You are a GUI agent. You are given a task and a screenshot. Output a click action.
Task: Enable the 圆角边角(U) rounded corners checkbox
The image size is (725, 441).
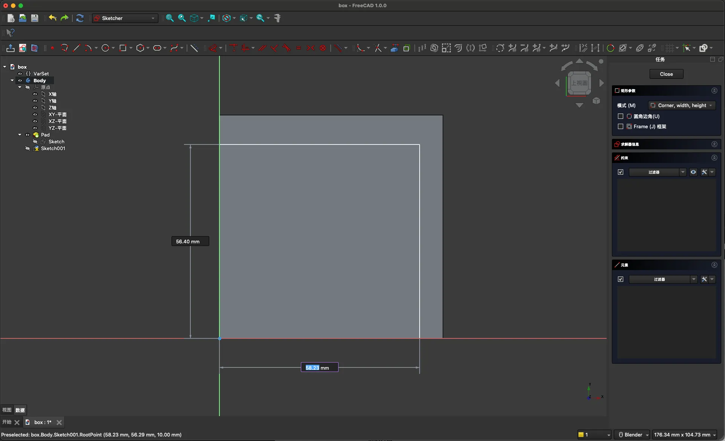[621, 116]
